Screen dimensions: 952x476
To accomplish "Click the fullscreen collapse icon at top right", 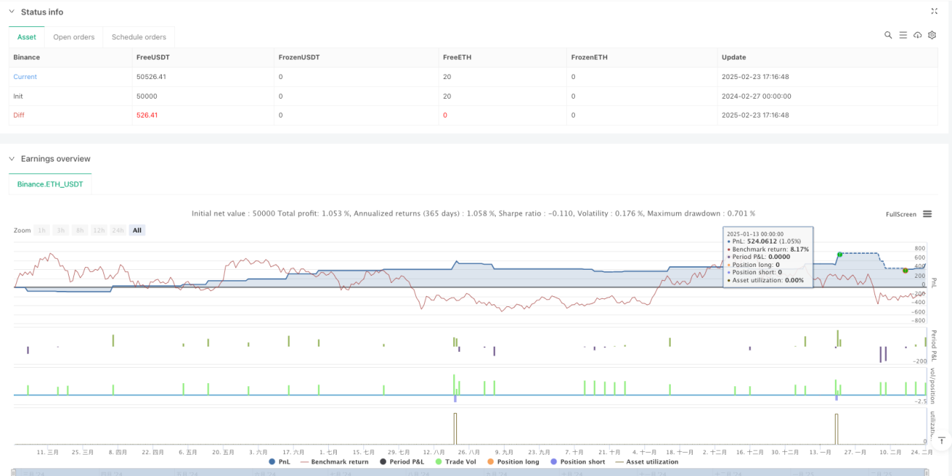I will pyautogui.click(x=934, y=11).
